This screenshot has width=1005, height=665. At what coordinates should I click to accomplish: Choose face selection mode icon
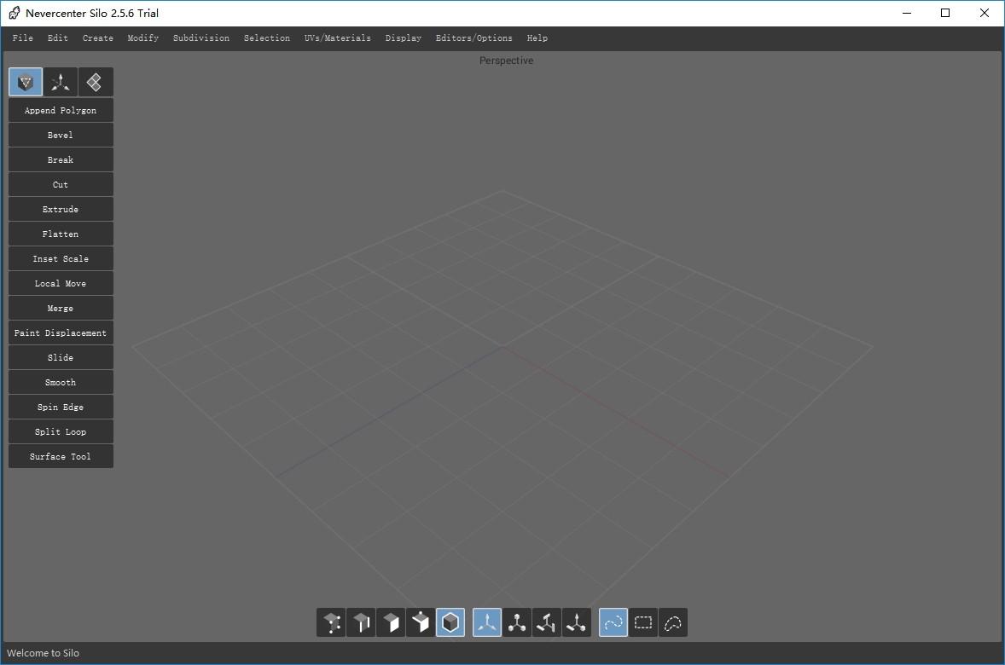click(391, 622)
